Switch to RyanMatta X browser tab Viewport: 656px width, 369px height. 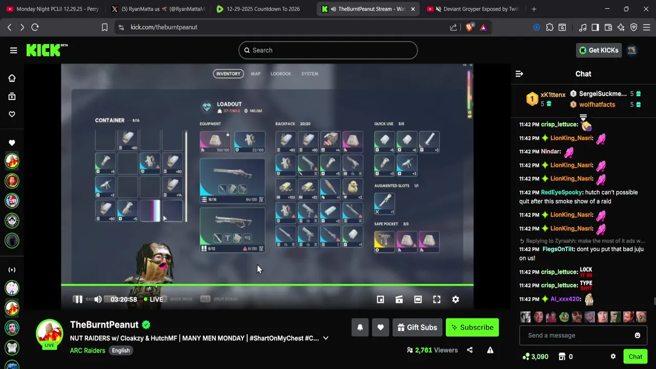[158, 9]
